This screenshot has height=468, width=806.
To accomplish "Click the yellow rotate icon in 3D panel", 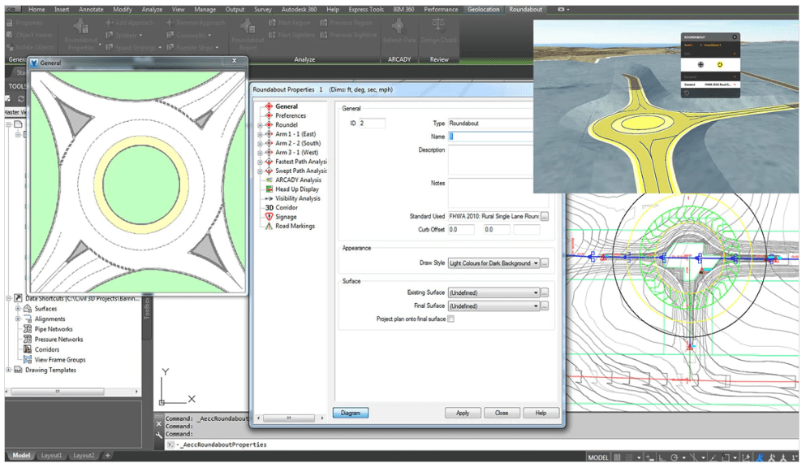I will [x=720, y=65].
